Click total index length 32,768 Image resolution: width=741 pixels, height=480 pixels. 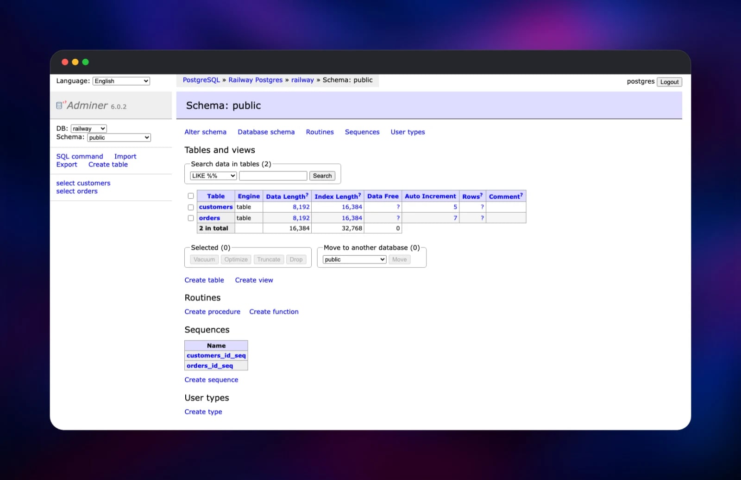tap(352, 228)
